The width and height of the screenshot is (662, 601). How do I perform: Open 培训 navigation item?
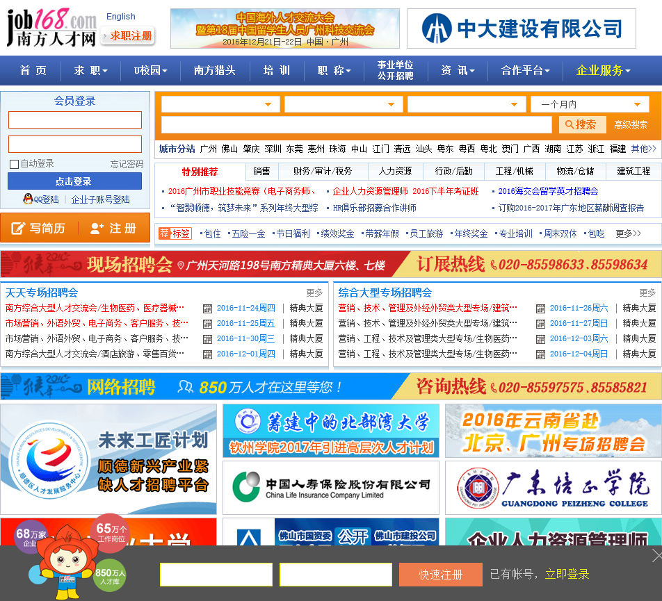277,70
